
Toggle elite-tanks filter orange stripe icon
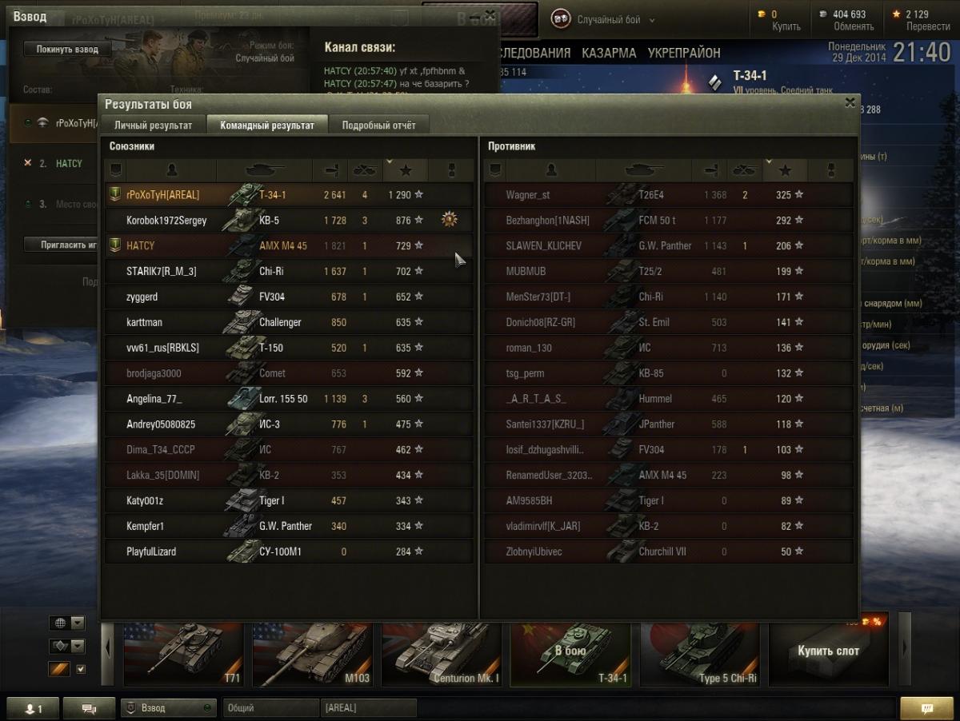[59, 669]
